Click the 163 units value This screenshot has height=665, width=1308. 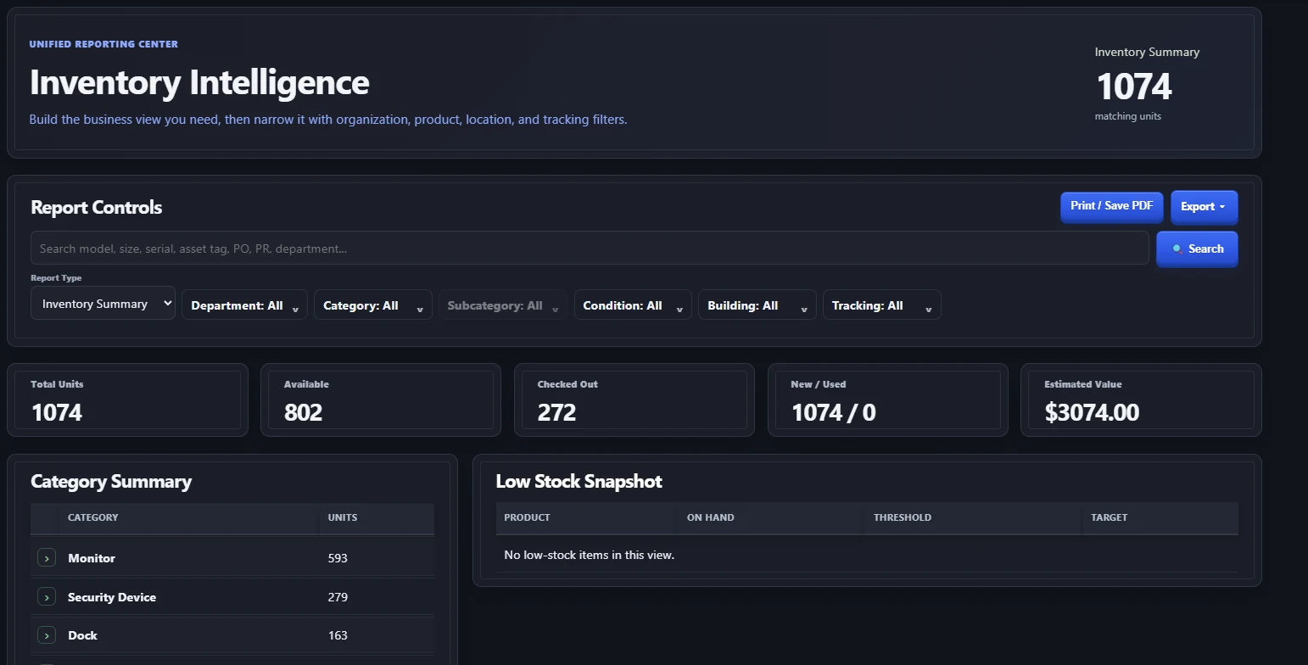(338, 635)
